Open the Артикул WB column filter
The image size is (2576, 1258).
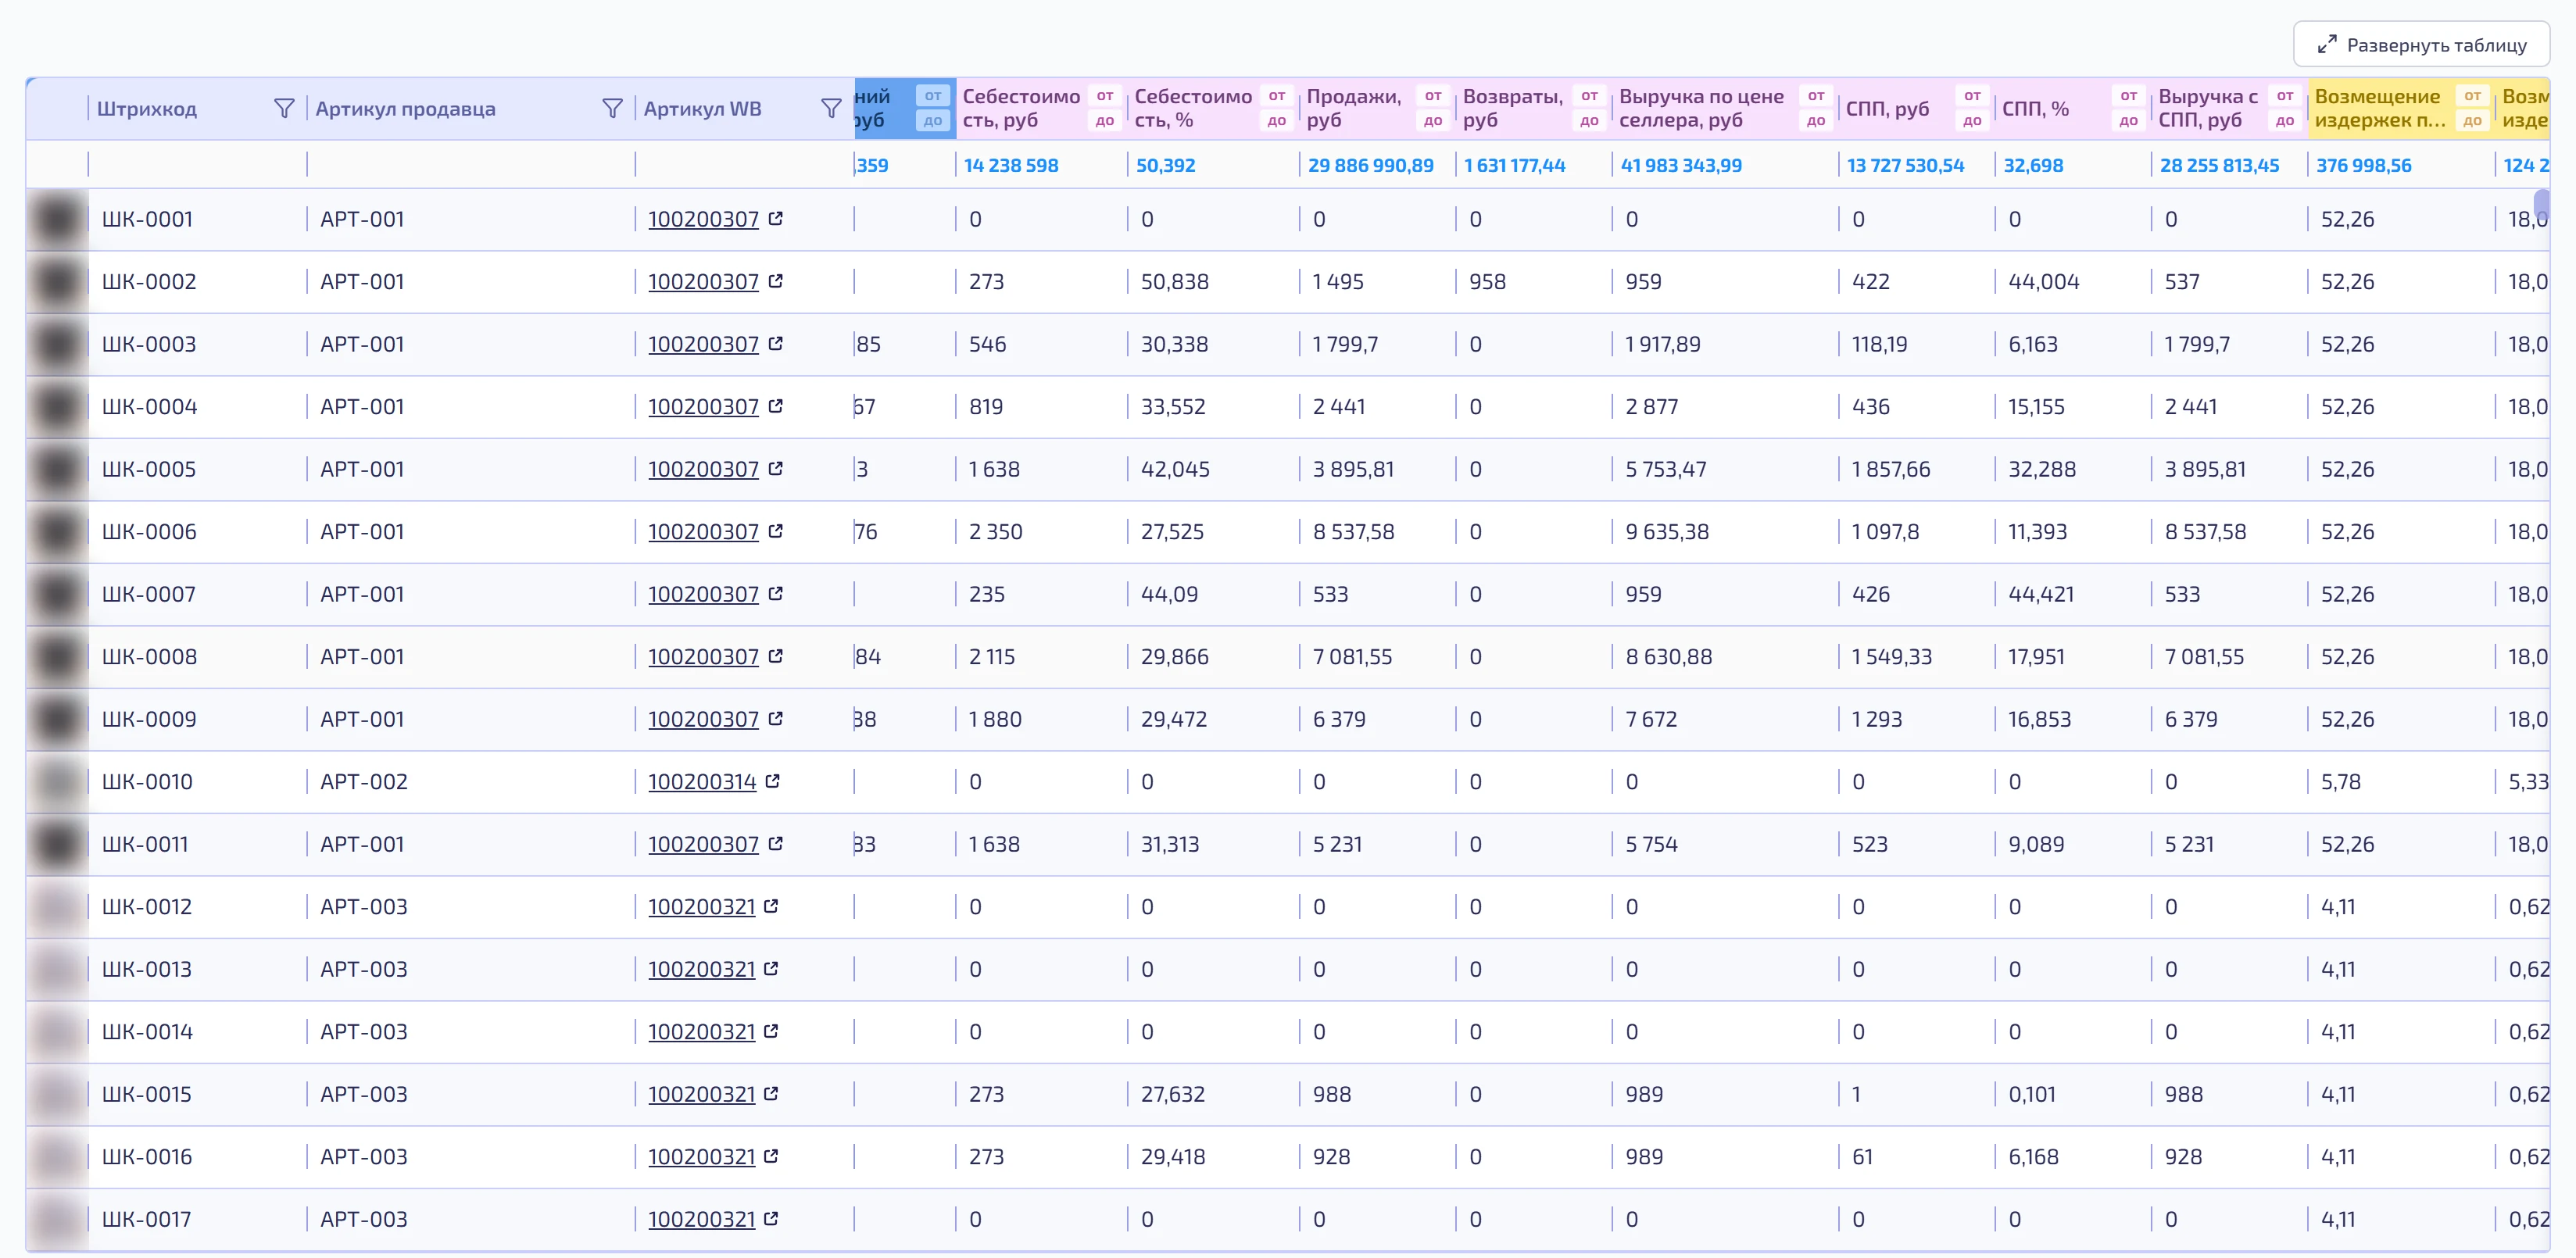point(831,108)
